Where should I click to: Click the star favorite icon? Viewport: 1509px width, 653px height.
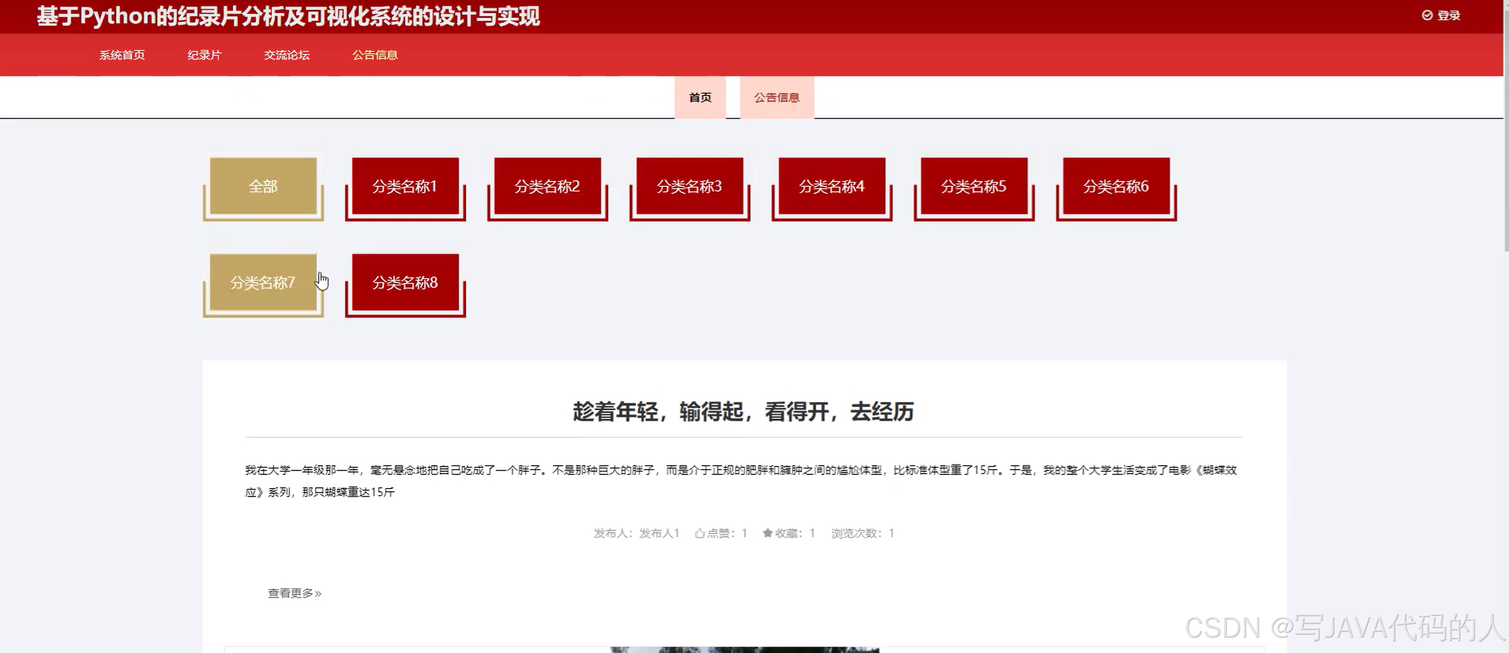click(x=768, y=533)
